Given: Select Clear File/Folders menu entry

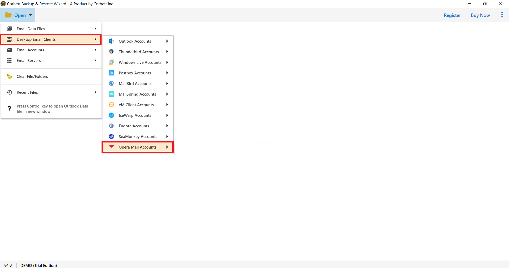Looking at the screenshot, I should pos(51,76).
